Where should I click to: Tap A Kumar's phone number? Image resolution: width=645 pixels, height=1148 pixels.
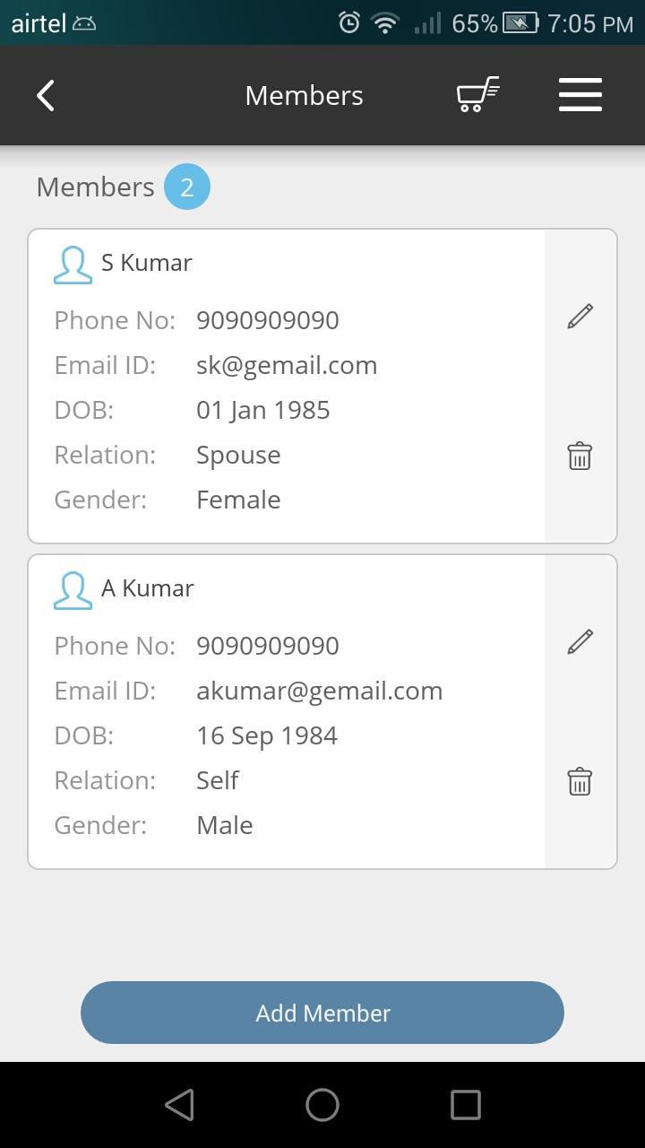point(268,646)
